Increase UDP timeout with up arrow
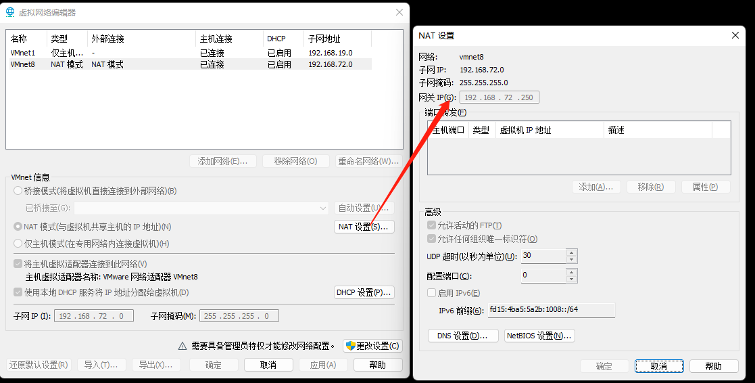The width and height of the screenshot is (755, 383). [x=572, y=252]
